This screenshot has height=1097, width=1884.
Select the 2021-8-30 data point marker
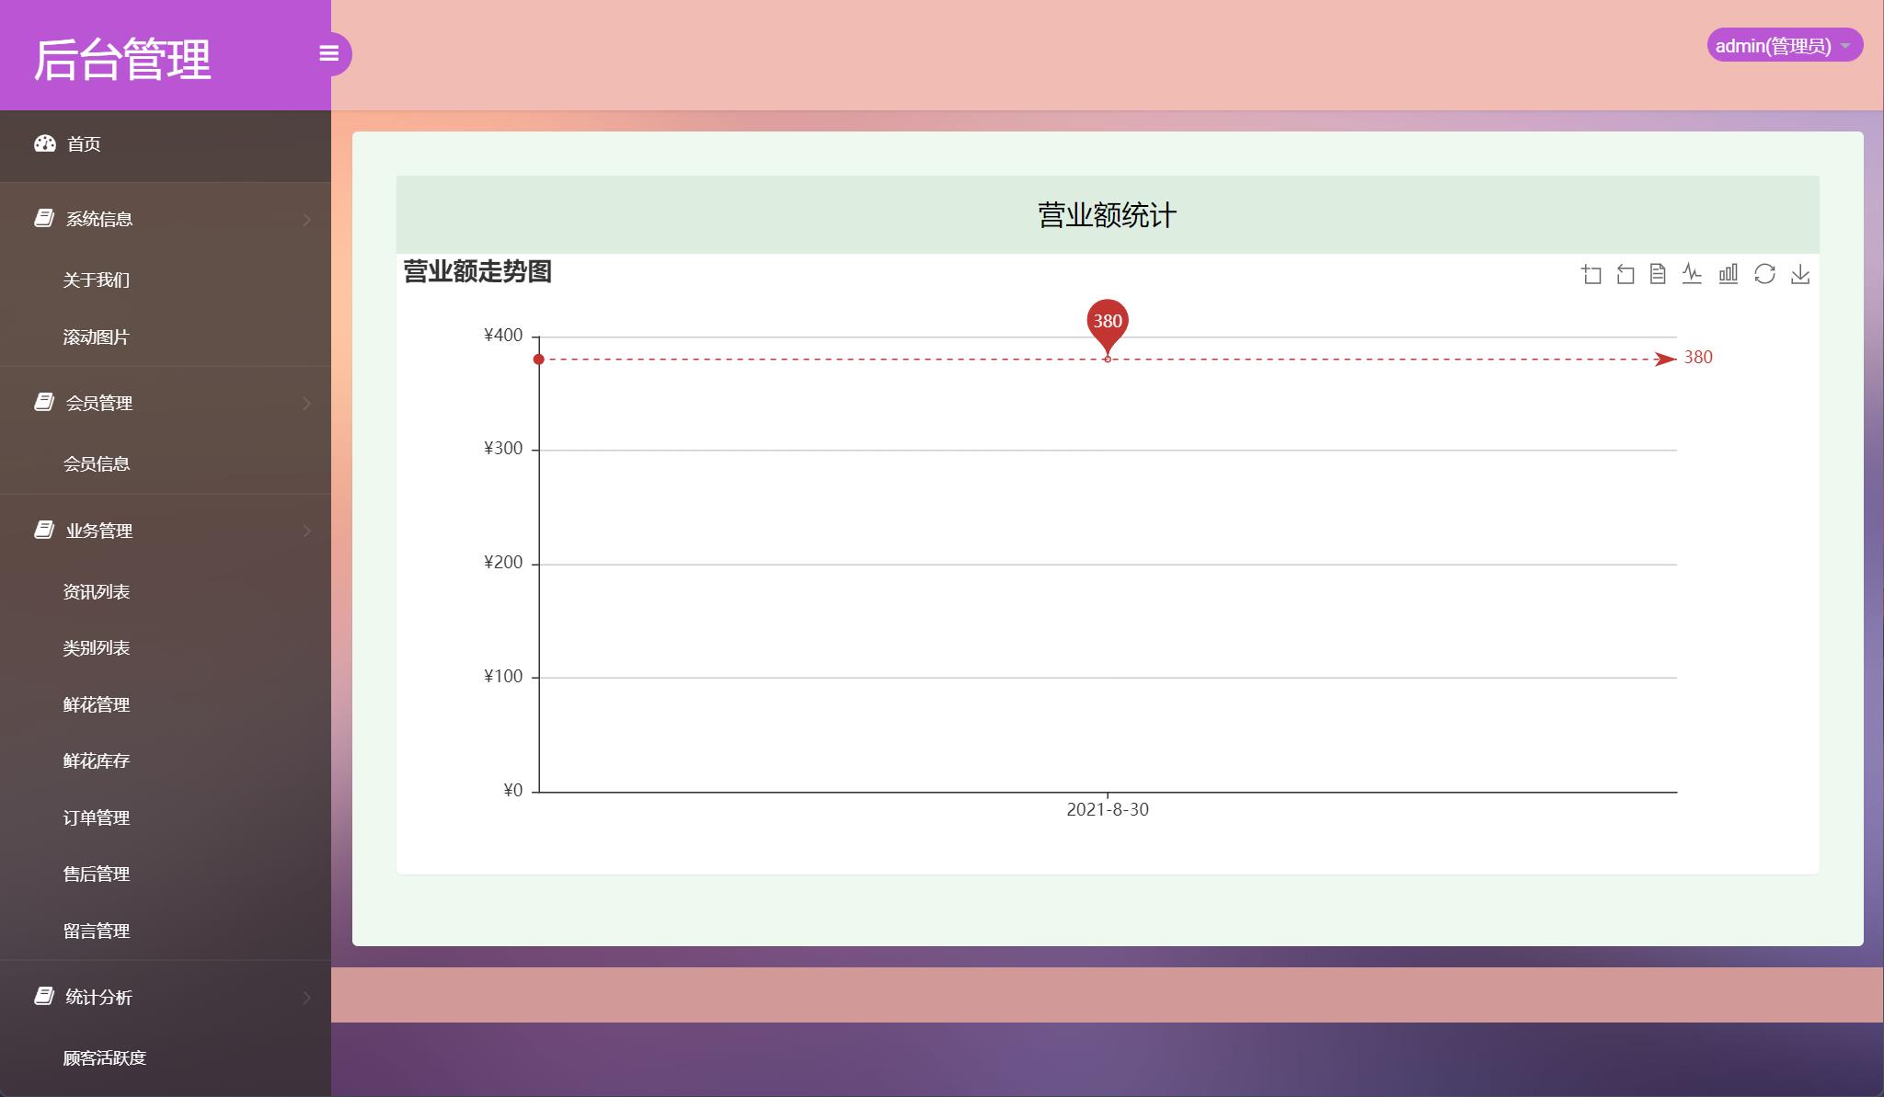pos(1107,358)
